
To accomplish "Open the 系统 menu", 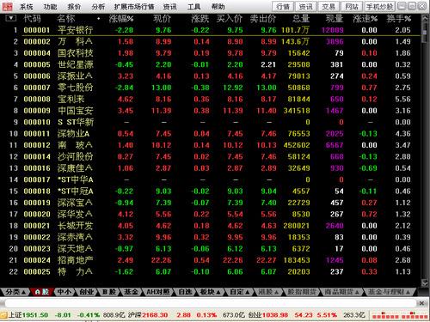I will 27,7.
